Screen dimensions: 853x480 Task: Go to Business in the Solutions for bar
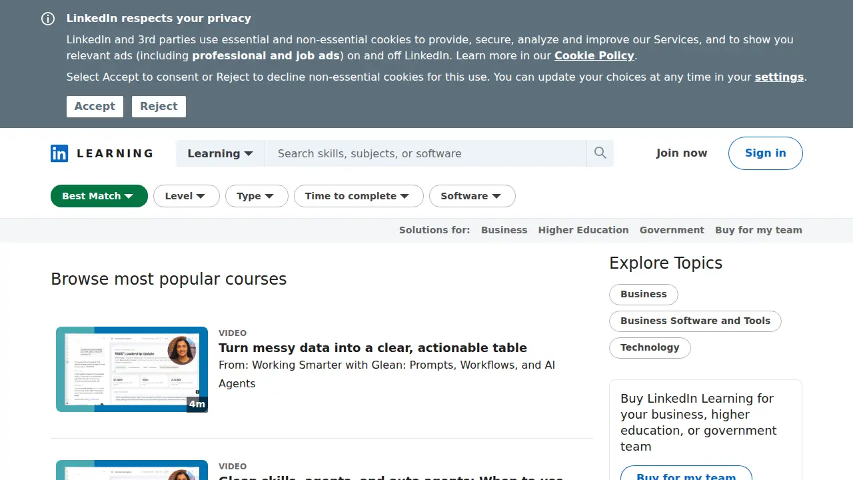coord(504,230)
